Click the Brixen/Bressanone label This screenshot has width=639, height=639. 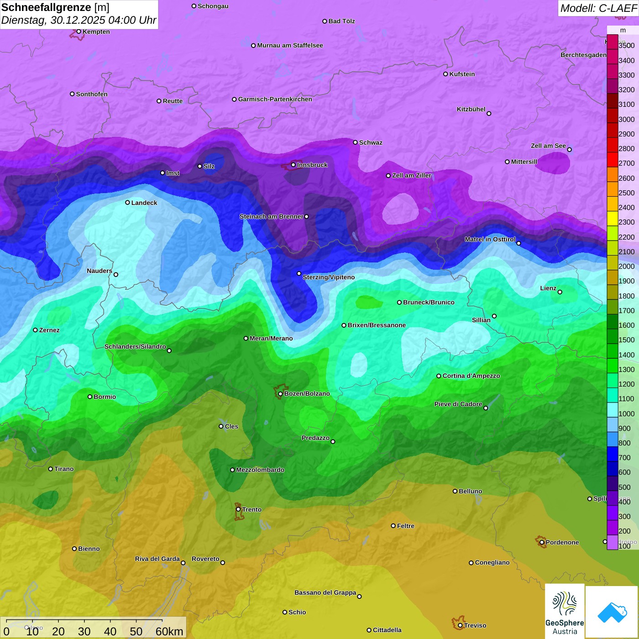coord(377,325)
